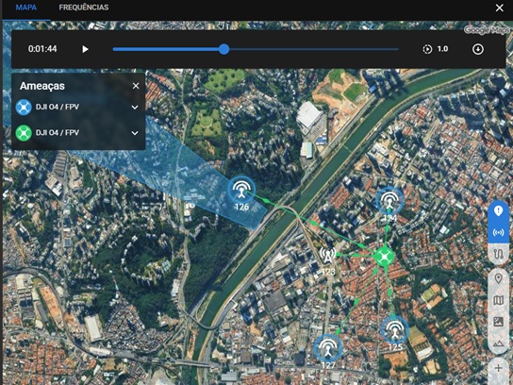513x385 pixels.
Task: Zoom in with the plus button
Action: click(x=498, y=368)
